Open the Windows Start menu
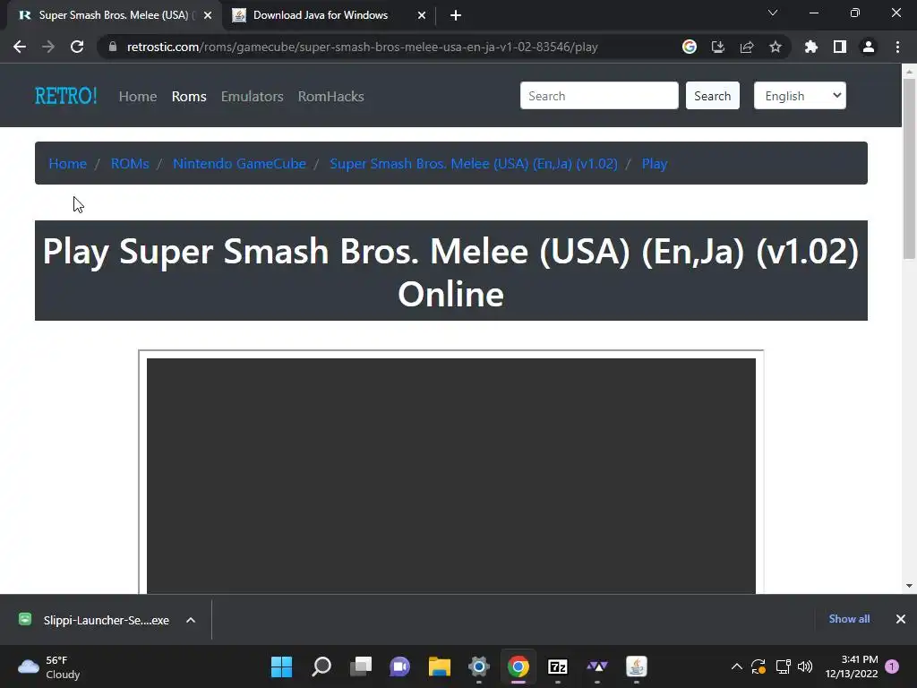The height and width of the screenshot is (688, 917). pyautogui.click(x=281, y=666)
